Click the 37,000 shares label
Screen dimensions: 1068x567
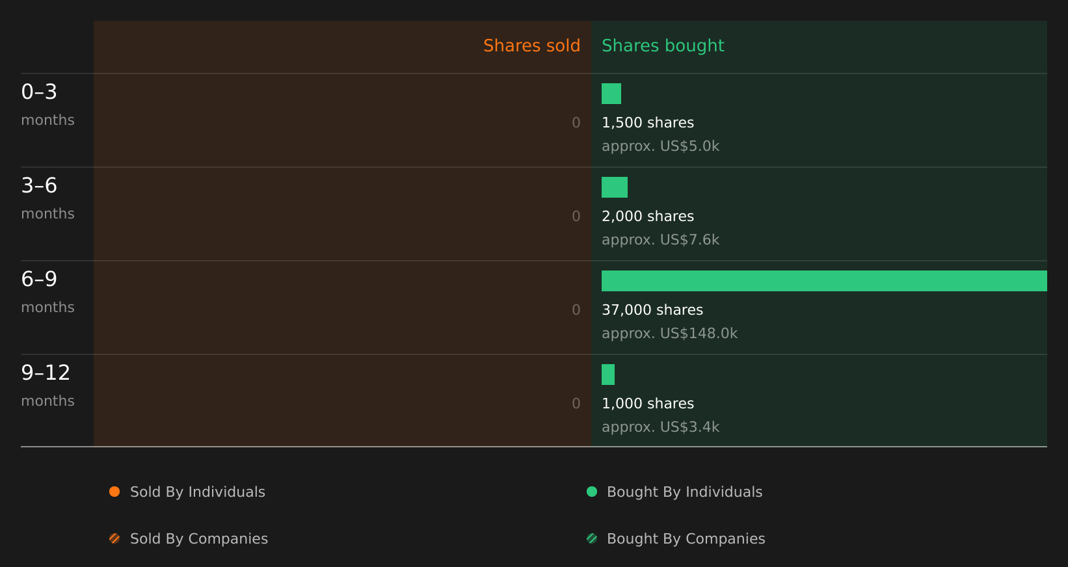[x=652, y=310]
